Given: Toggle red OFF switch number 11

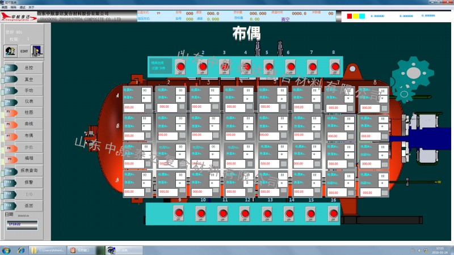Looking at the screenshot, I should click(223, 214).
